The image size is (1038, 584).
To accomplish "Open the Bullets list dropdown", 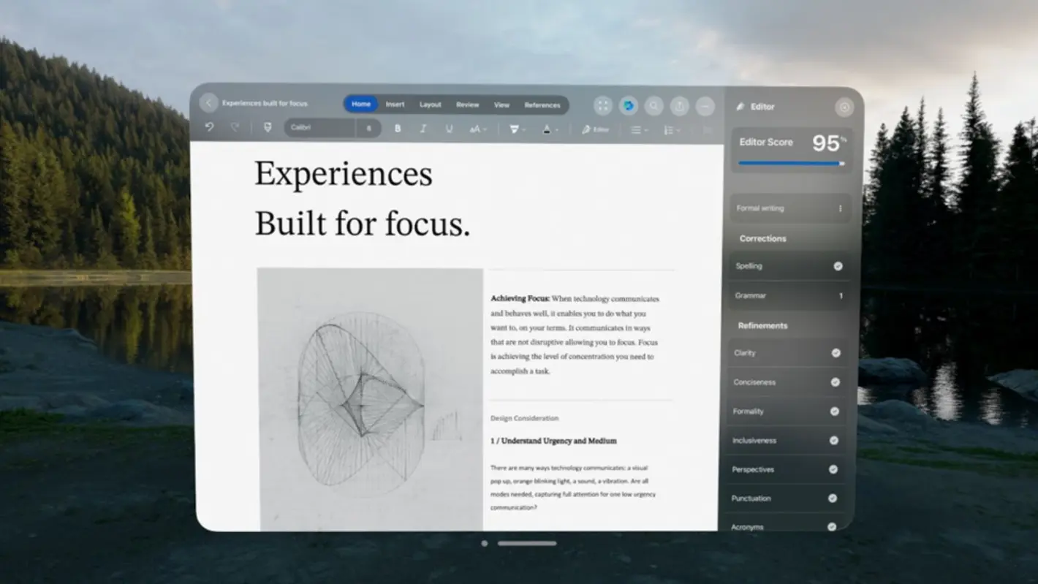I will click(x=637, y=129).
